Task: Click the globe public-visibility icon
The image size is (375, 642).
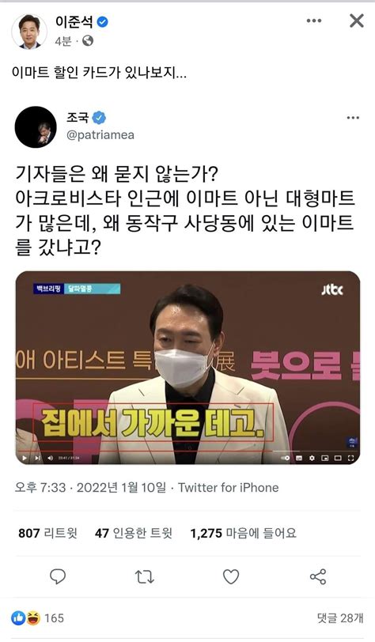Action: 88,41
